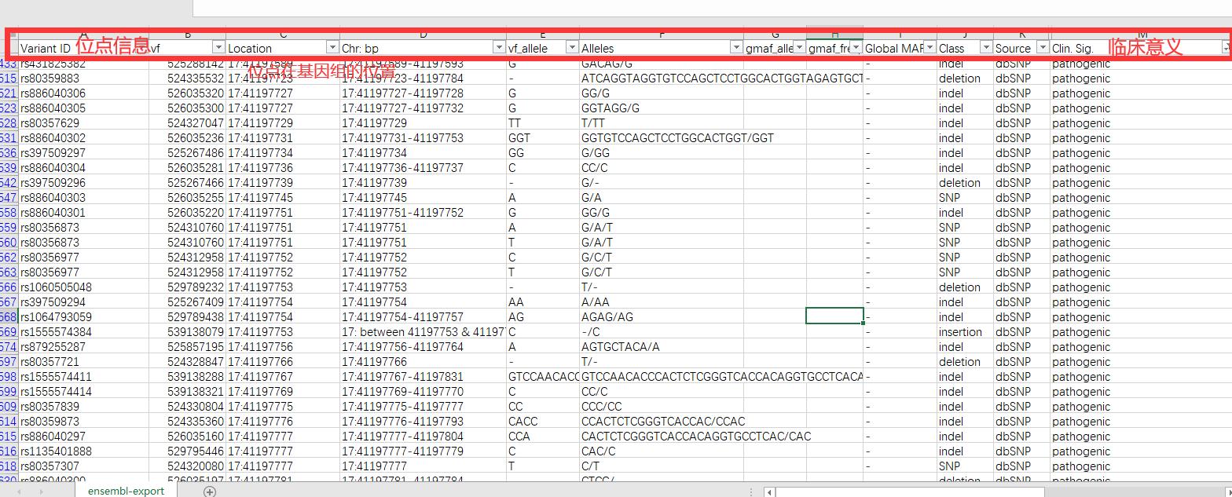Open the Global MAF column filter dropdown
Viewport: 1232px width, 497px height.
[929, 48]
